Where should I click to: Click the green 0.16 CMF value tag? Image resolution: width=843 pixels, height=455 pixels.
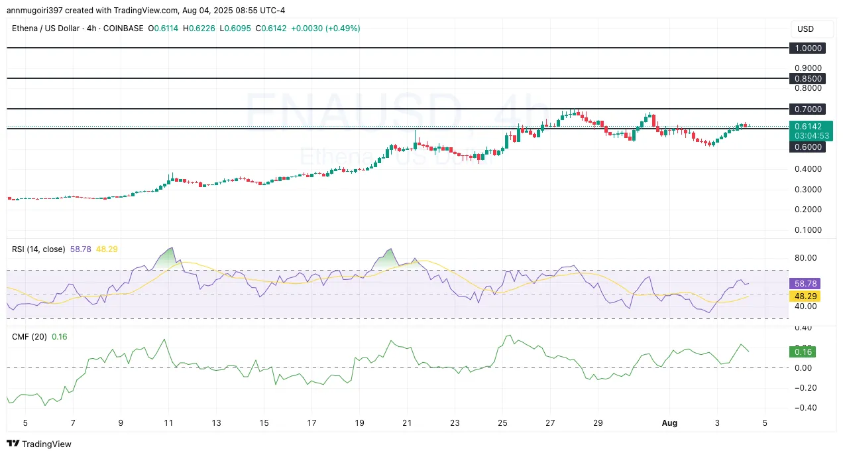802,352
